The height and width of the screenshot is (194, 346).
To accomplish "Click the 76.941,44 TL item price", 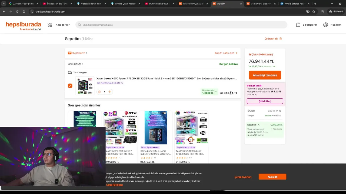I will point(228,93).
